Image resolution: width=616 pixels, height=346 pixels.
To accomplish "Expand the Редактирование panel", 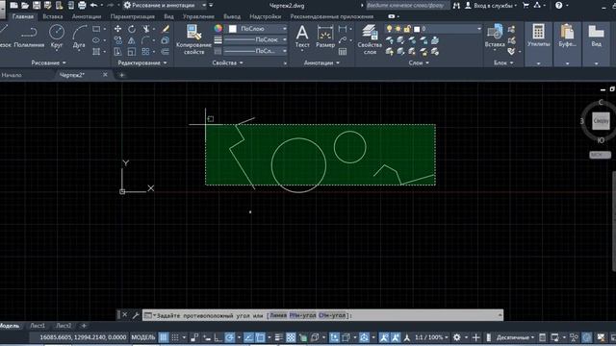I will [x=142, y=62].
